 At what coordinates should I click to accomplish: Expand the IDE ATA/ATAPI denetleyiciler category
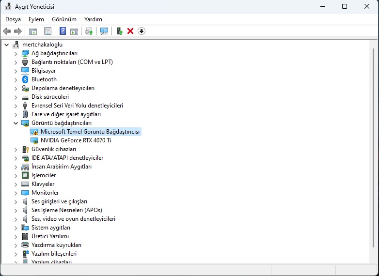coord(16,158)
